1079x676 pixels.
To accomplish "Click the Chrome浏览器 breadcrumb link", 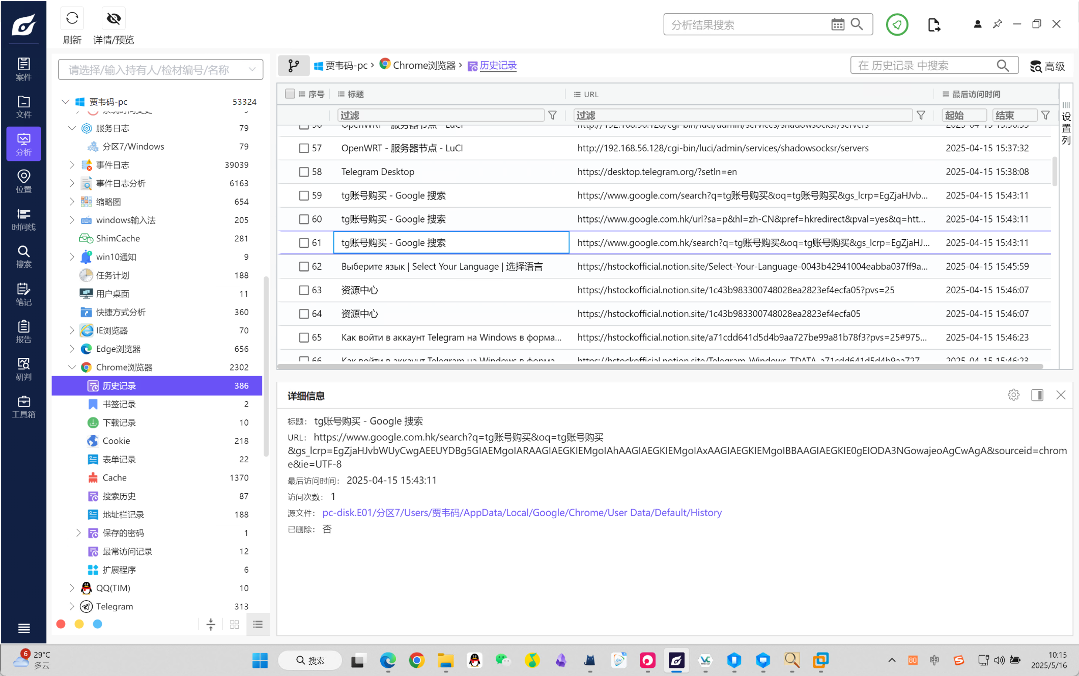I will 423,65.
